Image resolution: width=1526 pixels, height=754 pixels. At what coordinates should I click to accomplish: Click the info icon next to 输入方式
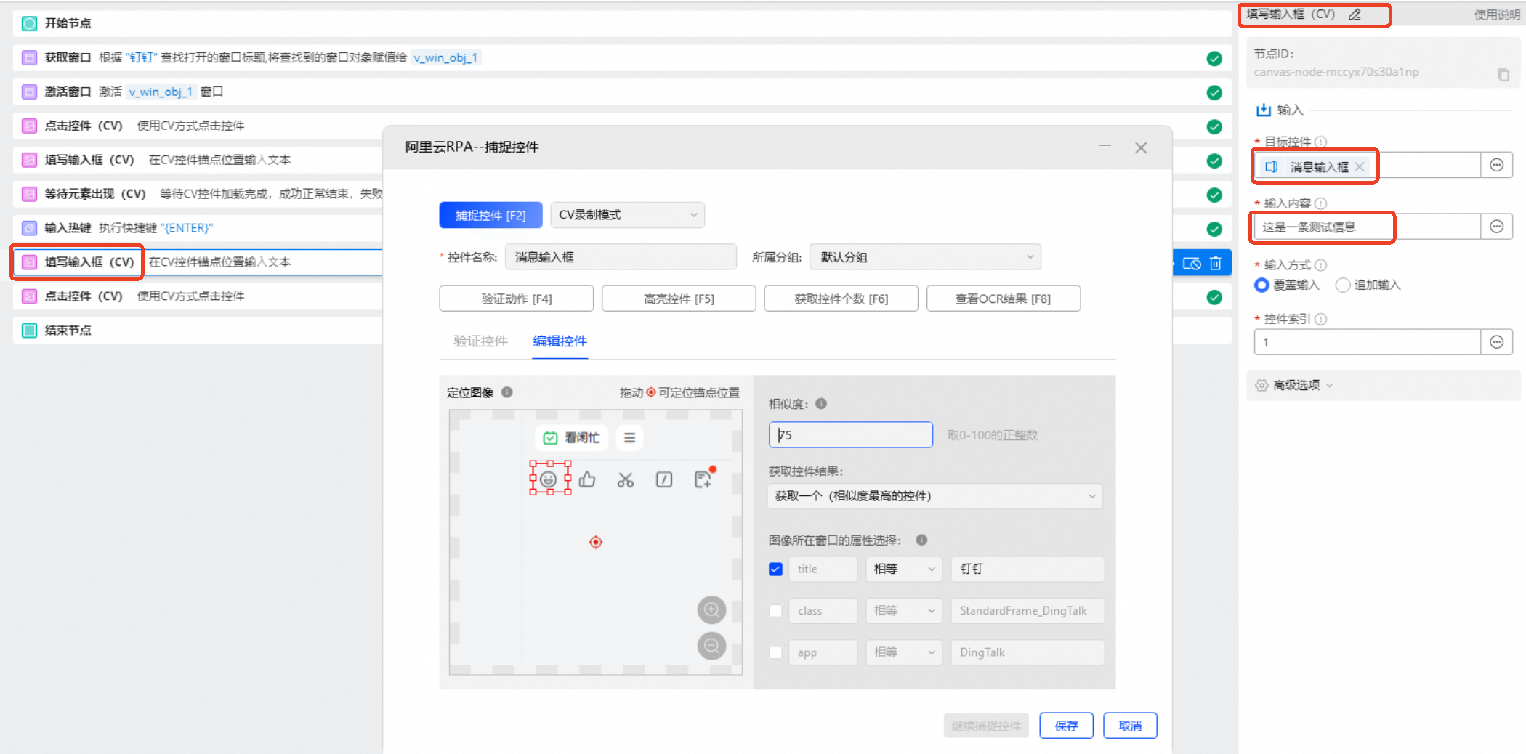point(1320,265)
